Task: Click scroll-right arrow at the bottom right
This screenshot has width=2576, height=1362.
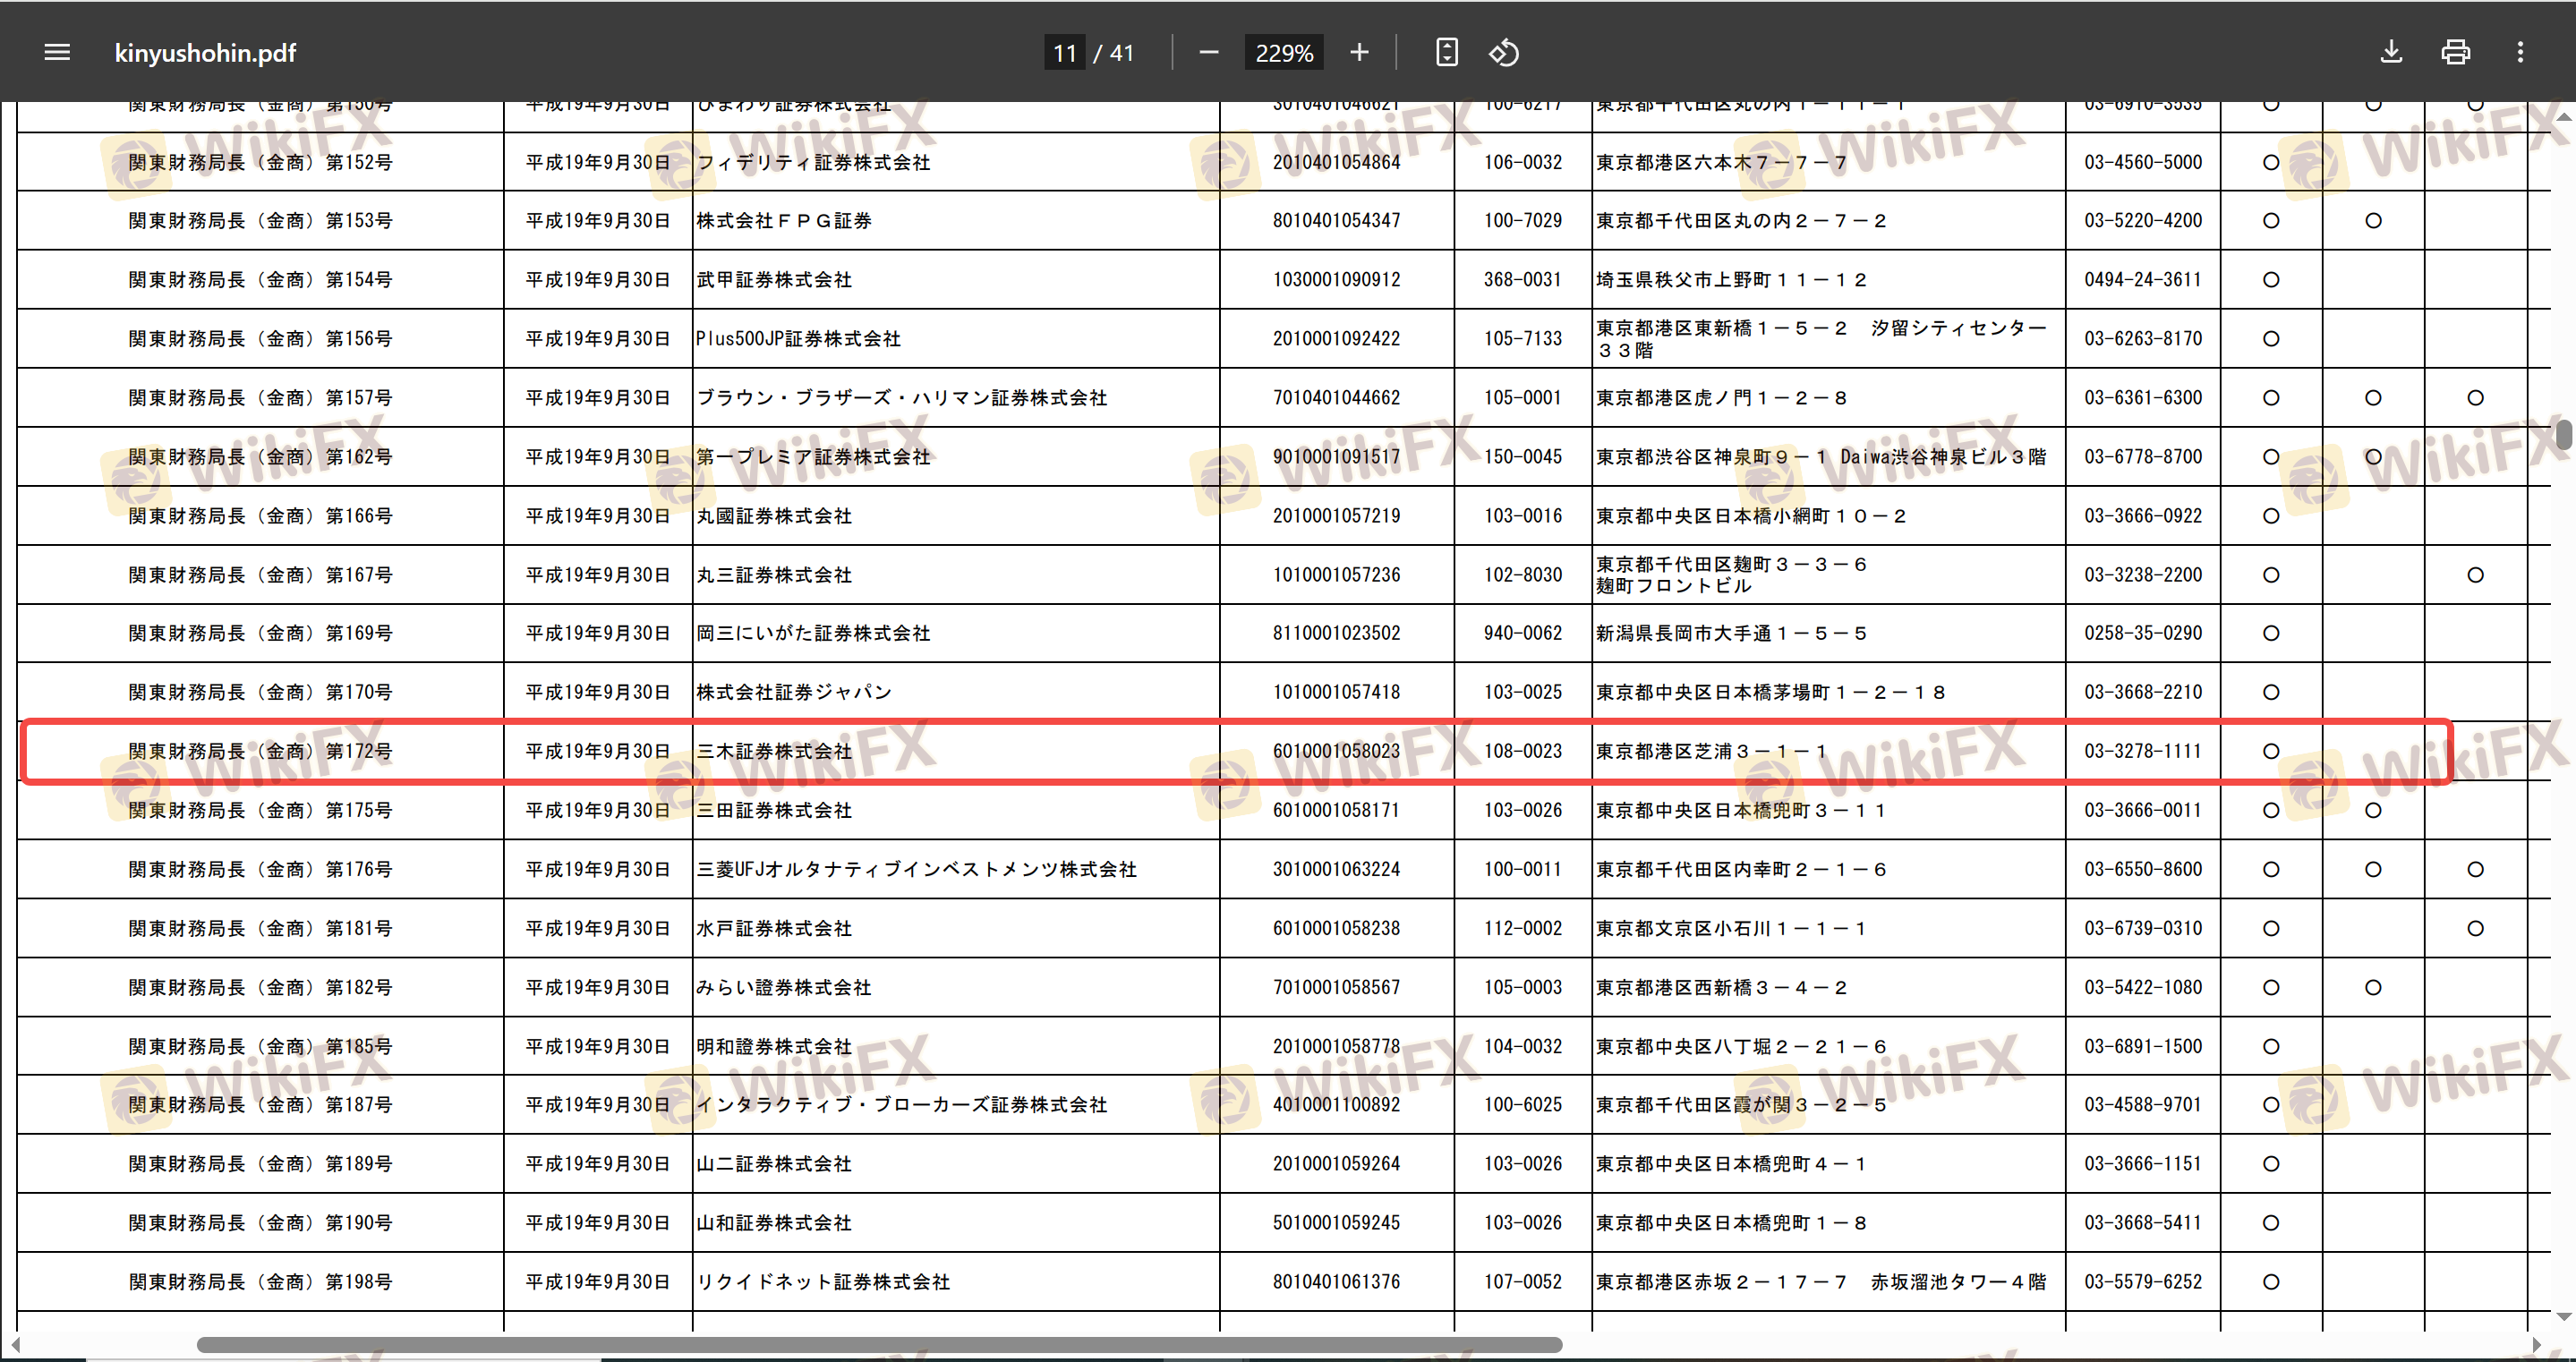Action: pyautogui.click(x=2536, y=1344)
